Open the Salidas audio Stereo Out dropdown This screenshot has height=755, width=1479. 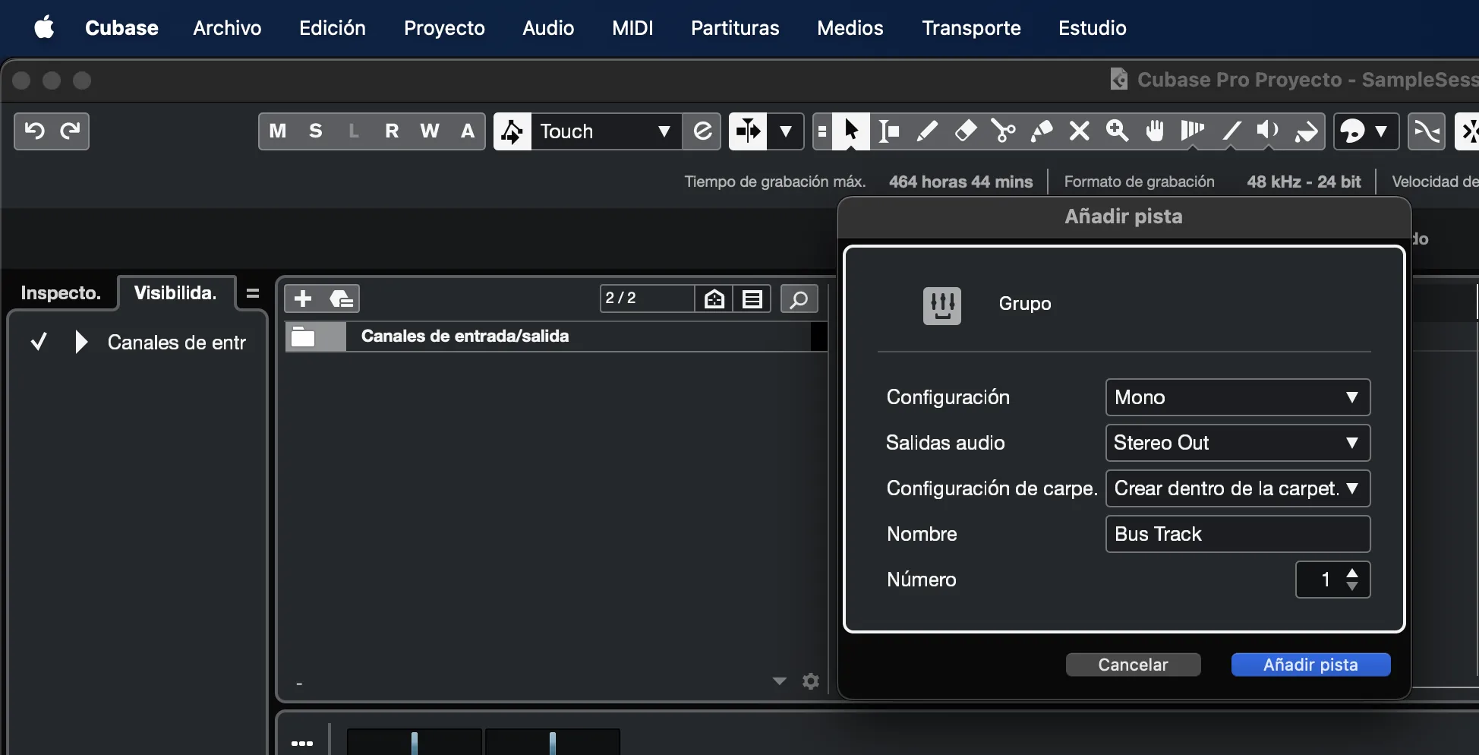[1238, 443]
